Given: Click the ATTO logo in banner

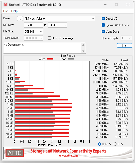Looking at the screenshot, I should coord(15,153).
